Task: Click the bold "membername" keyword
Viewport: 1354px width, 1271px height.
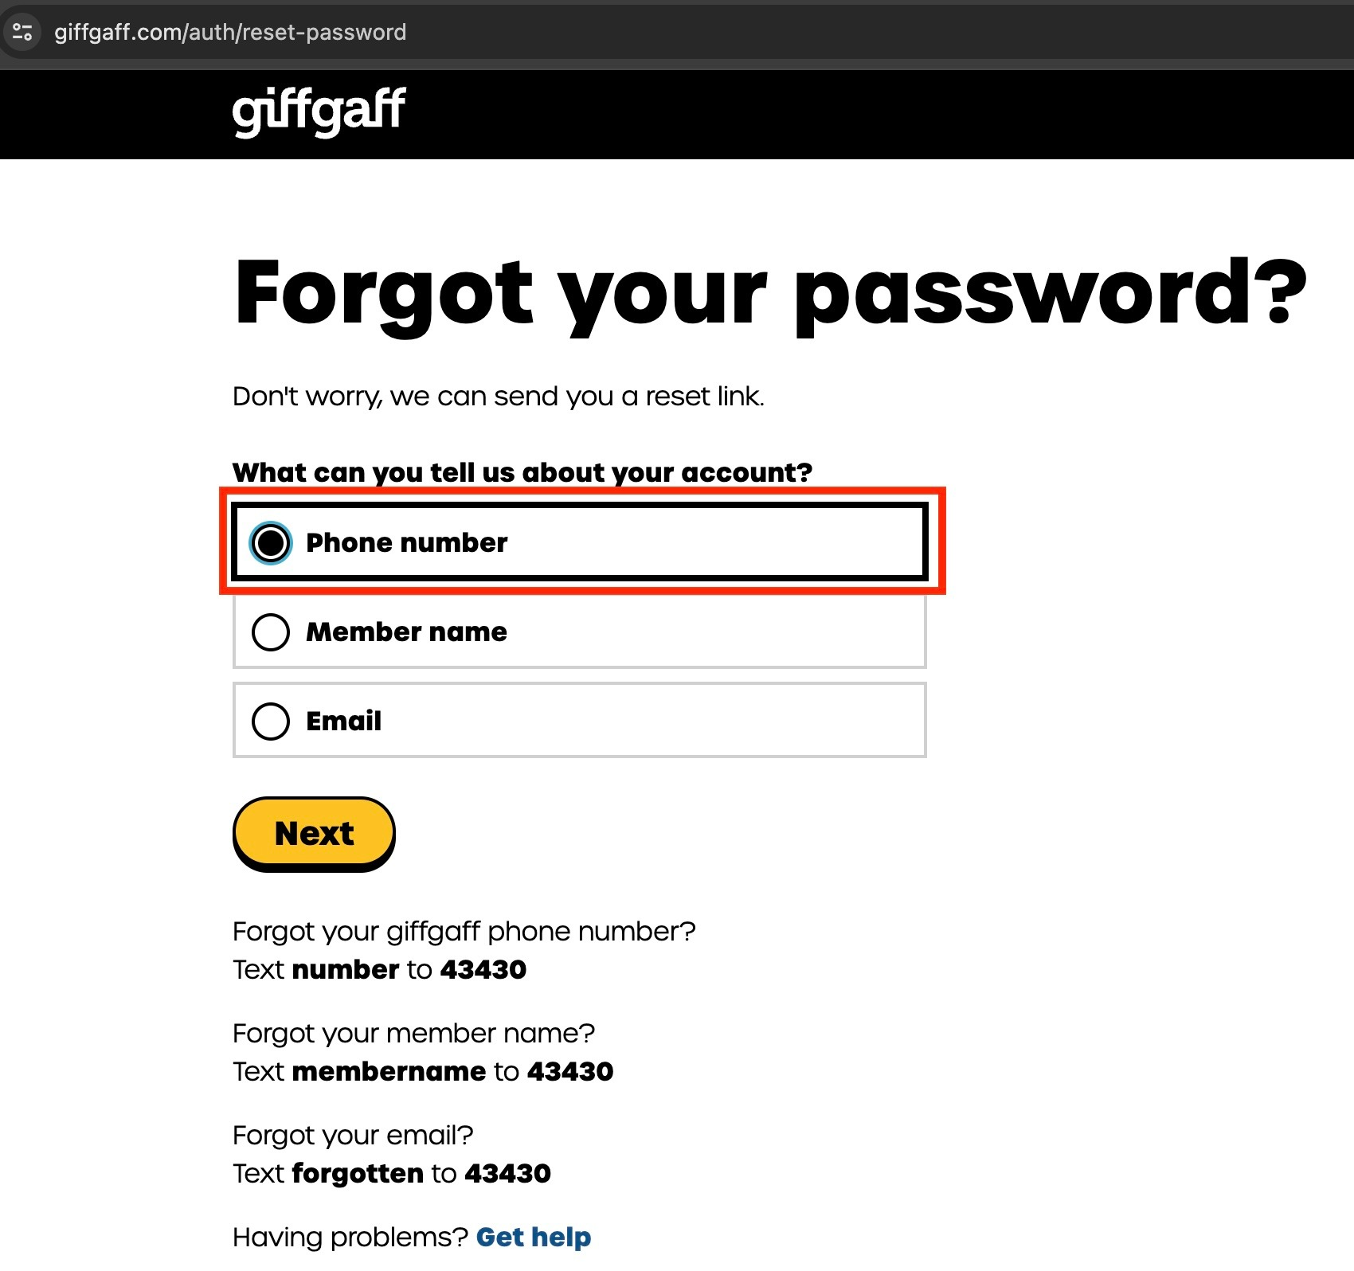Action: pos(389,1071)
